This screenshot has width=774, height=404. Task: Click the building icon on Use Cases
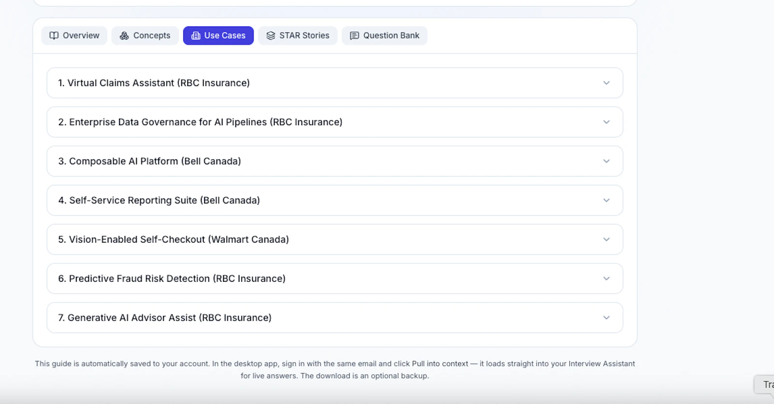196,36
